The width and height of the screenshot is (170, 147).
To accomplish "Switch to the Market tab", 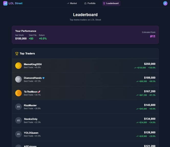I will click(x=72, y=3).
